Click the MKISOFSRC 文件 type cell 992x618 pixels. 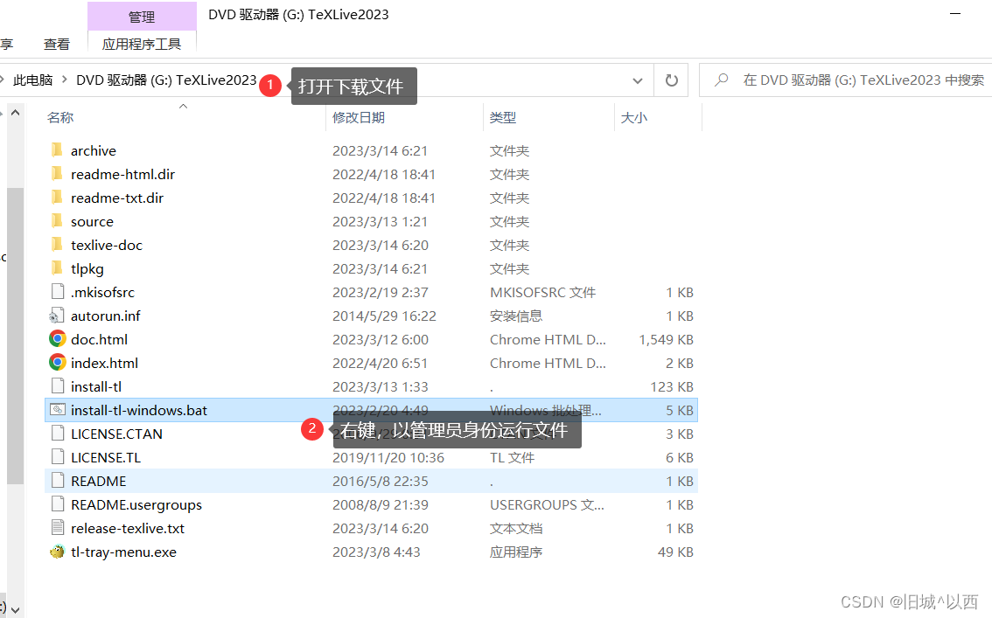coord(543,293)
